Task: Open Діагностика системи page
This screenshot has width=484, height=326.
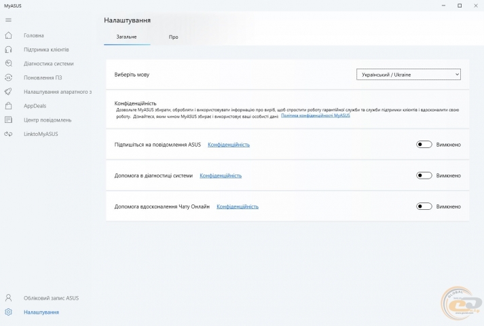Action: coord(48,64)
